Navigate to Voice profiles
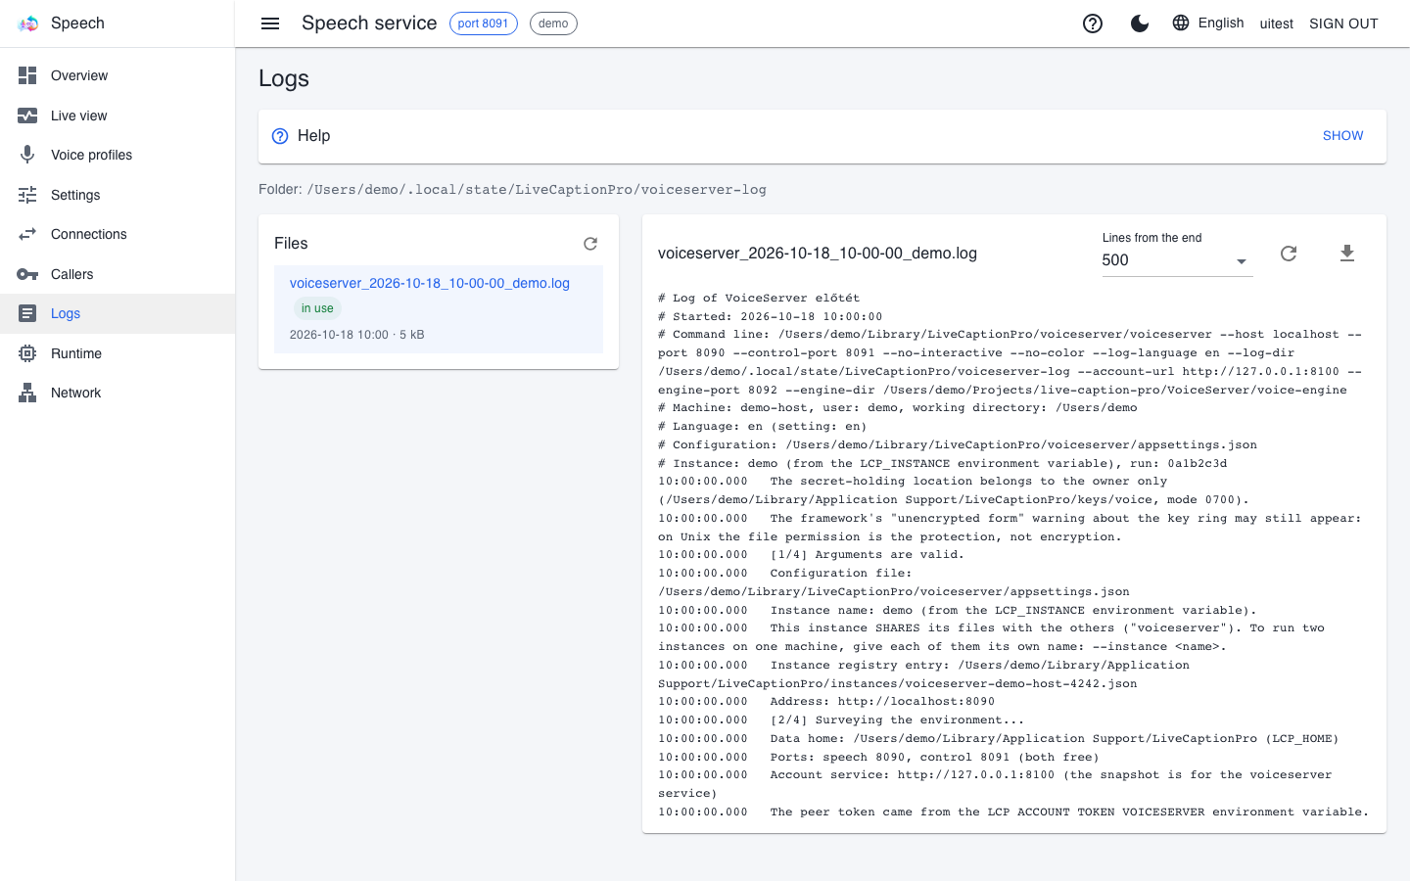Screen dimensions: 1410x881 (117, 155)
